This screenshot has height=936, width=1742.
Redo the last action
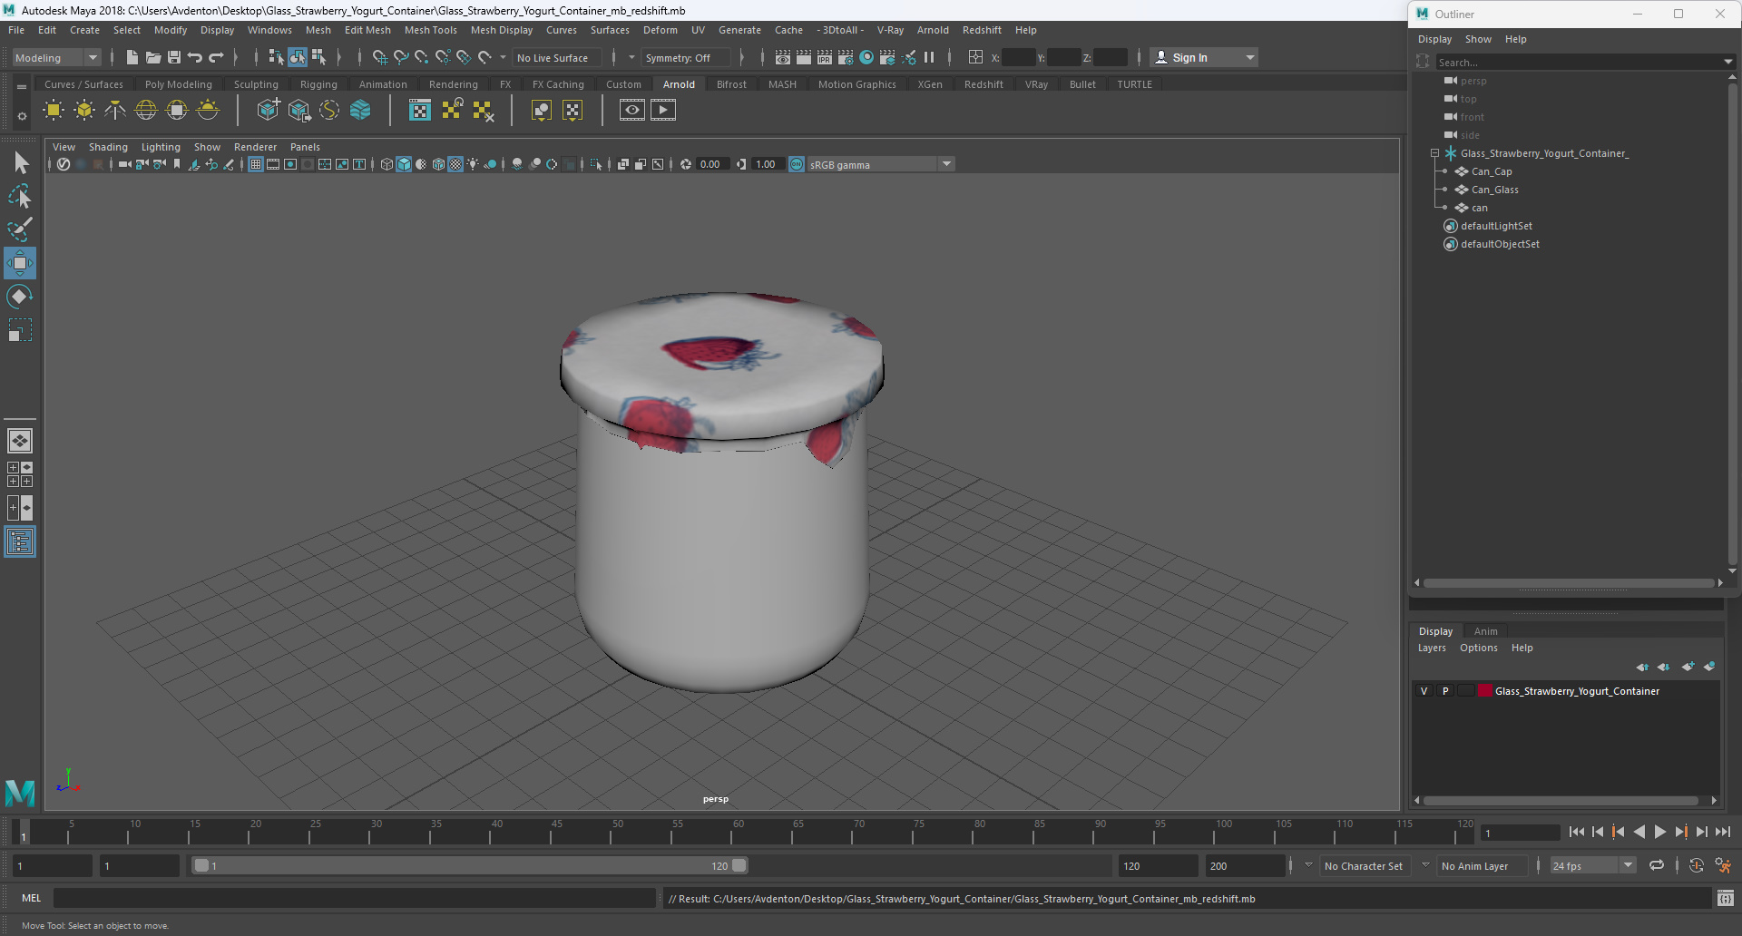click(216, 57)
